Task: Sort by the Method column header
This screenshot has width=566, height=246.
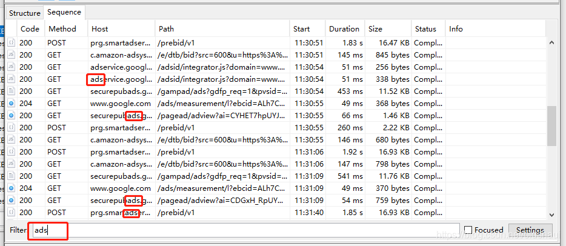Action: point(66,29)
